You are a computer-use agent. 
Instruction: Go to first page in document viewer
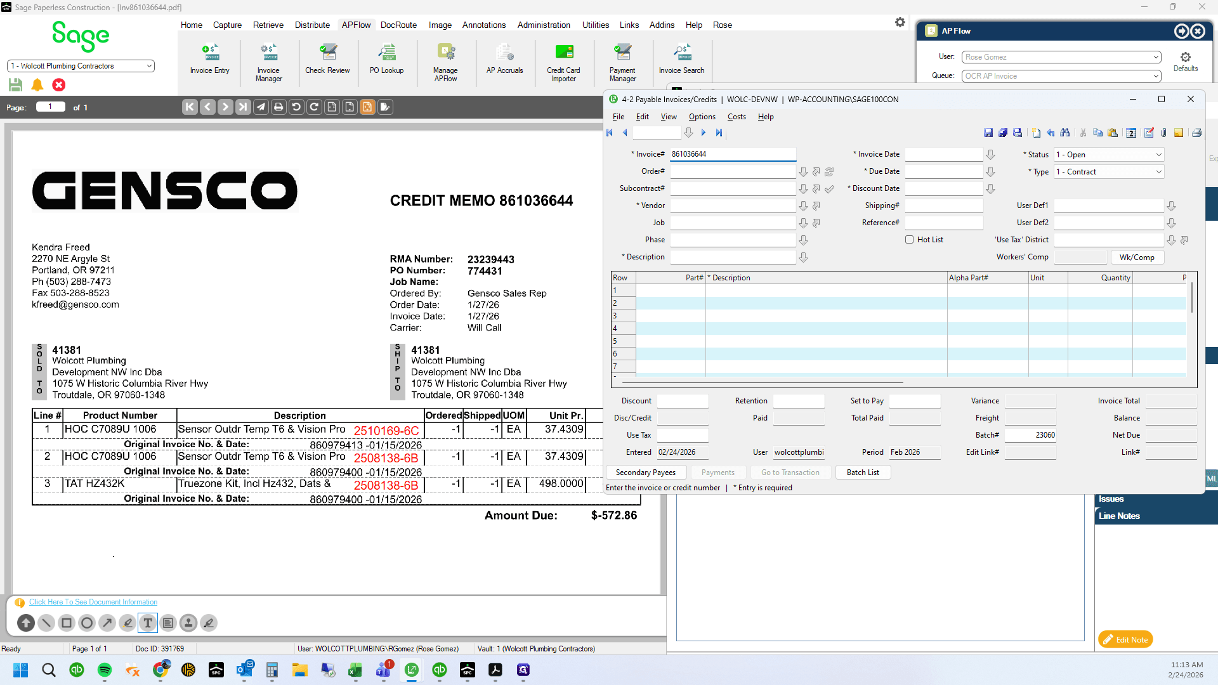coord(190,107)
